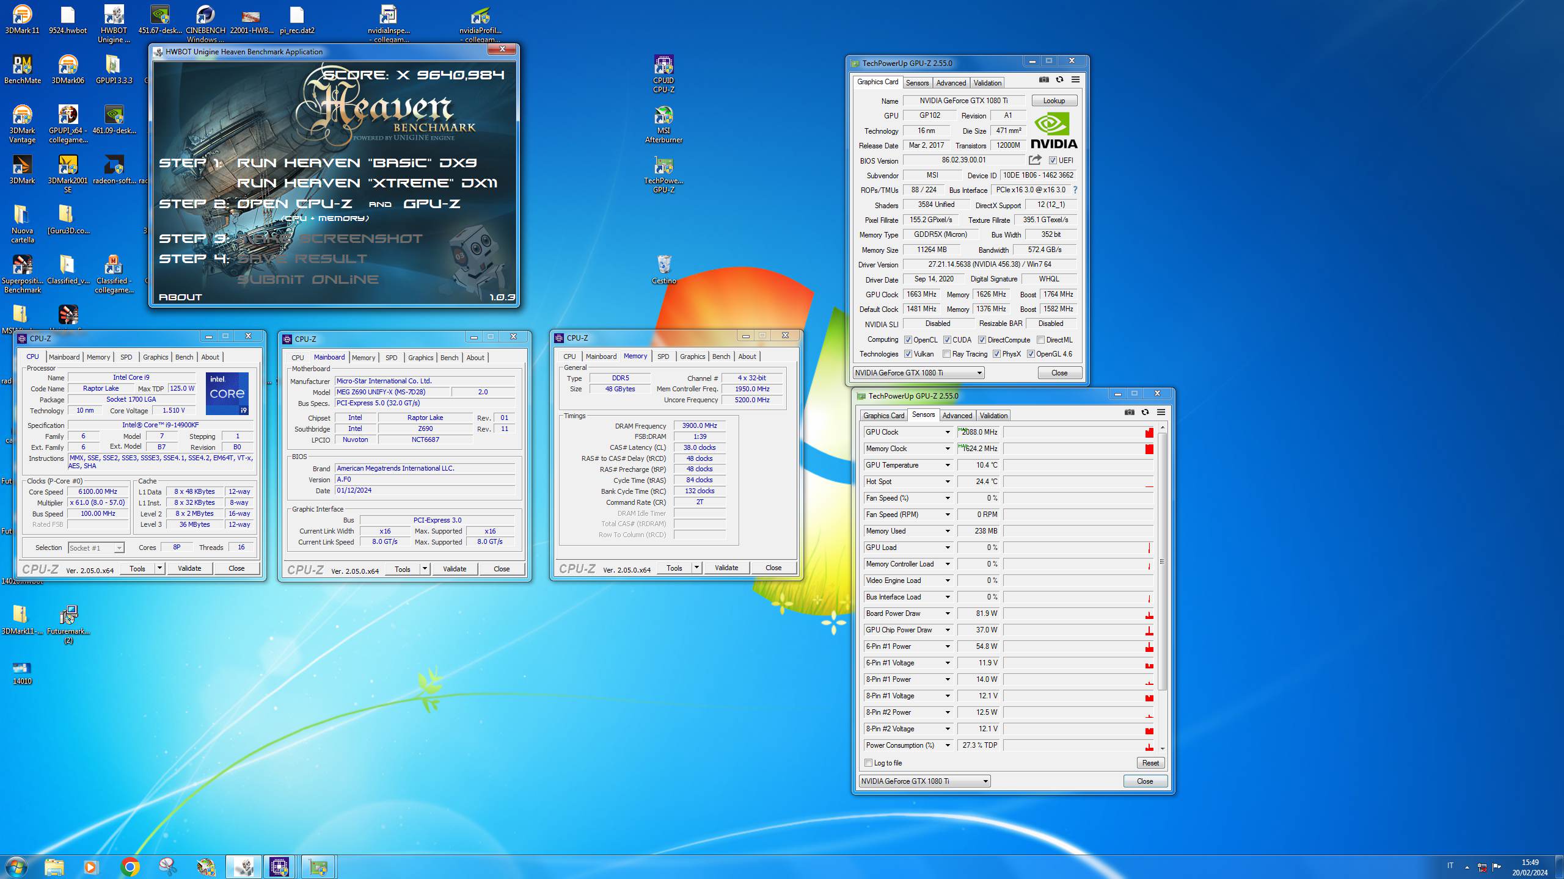Screen dimensions: 1564x879
Task: Open Superposition Benchmark desktop icon
Action: pyautogui.click(x=22, y=274)
